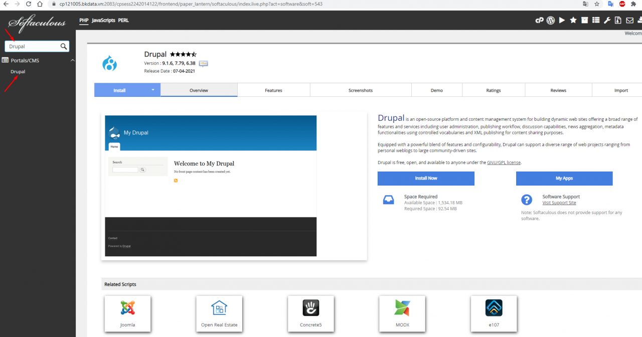The image size is (642, 337).
Task: Open the browser extensions puzzle icon
Action: point(634,4)
